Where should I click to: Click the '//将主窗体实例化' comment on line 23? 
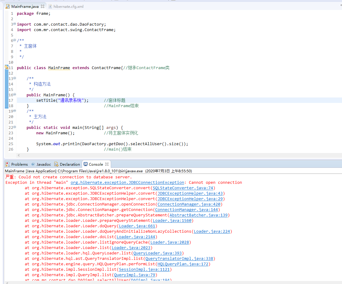click(x=121, y=133)
